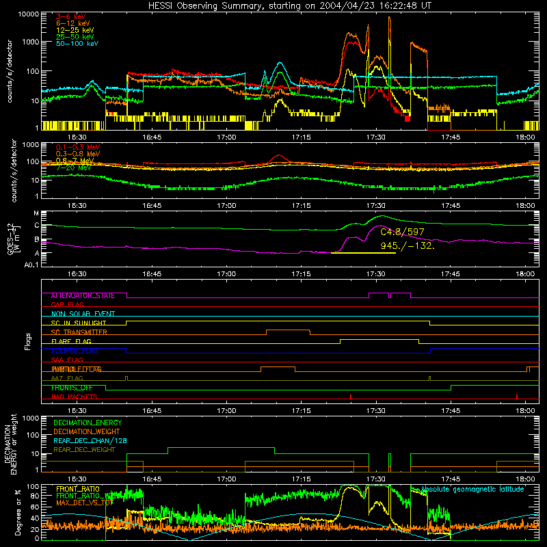This screenshot has height=547, width=547.
Task: Click the SAA_FLAG label
Action: point(67,360)
